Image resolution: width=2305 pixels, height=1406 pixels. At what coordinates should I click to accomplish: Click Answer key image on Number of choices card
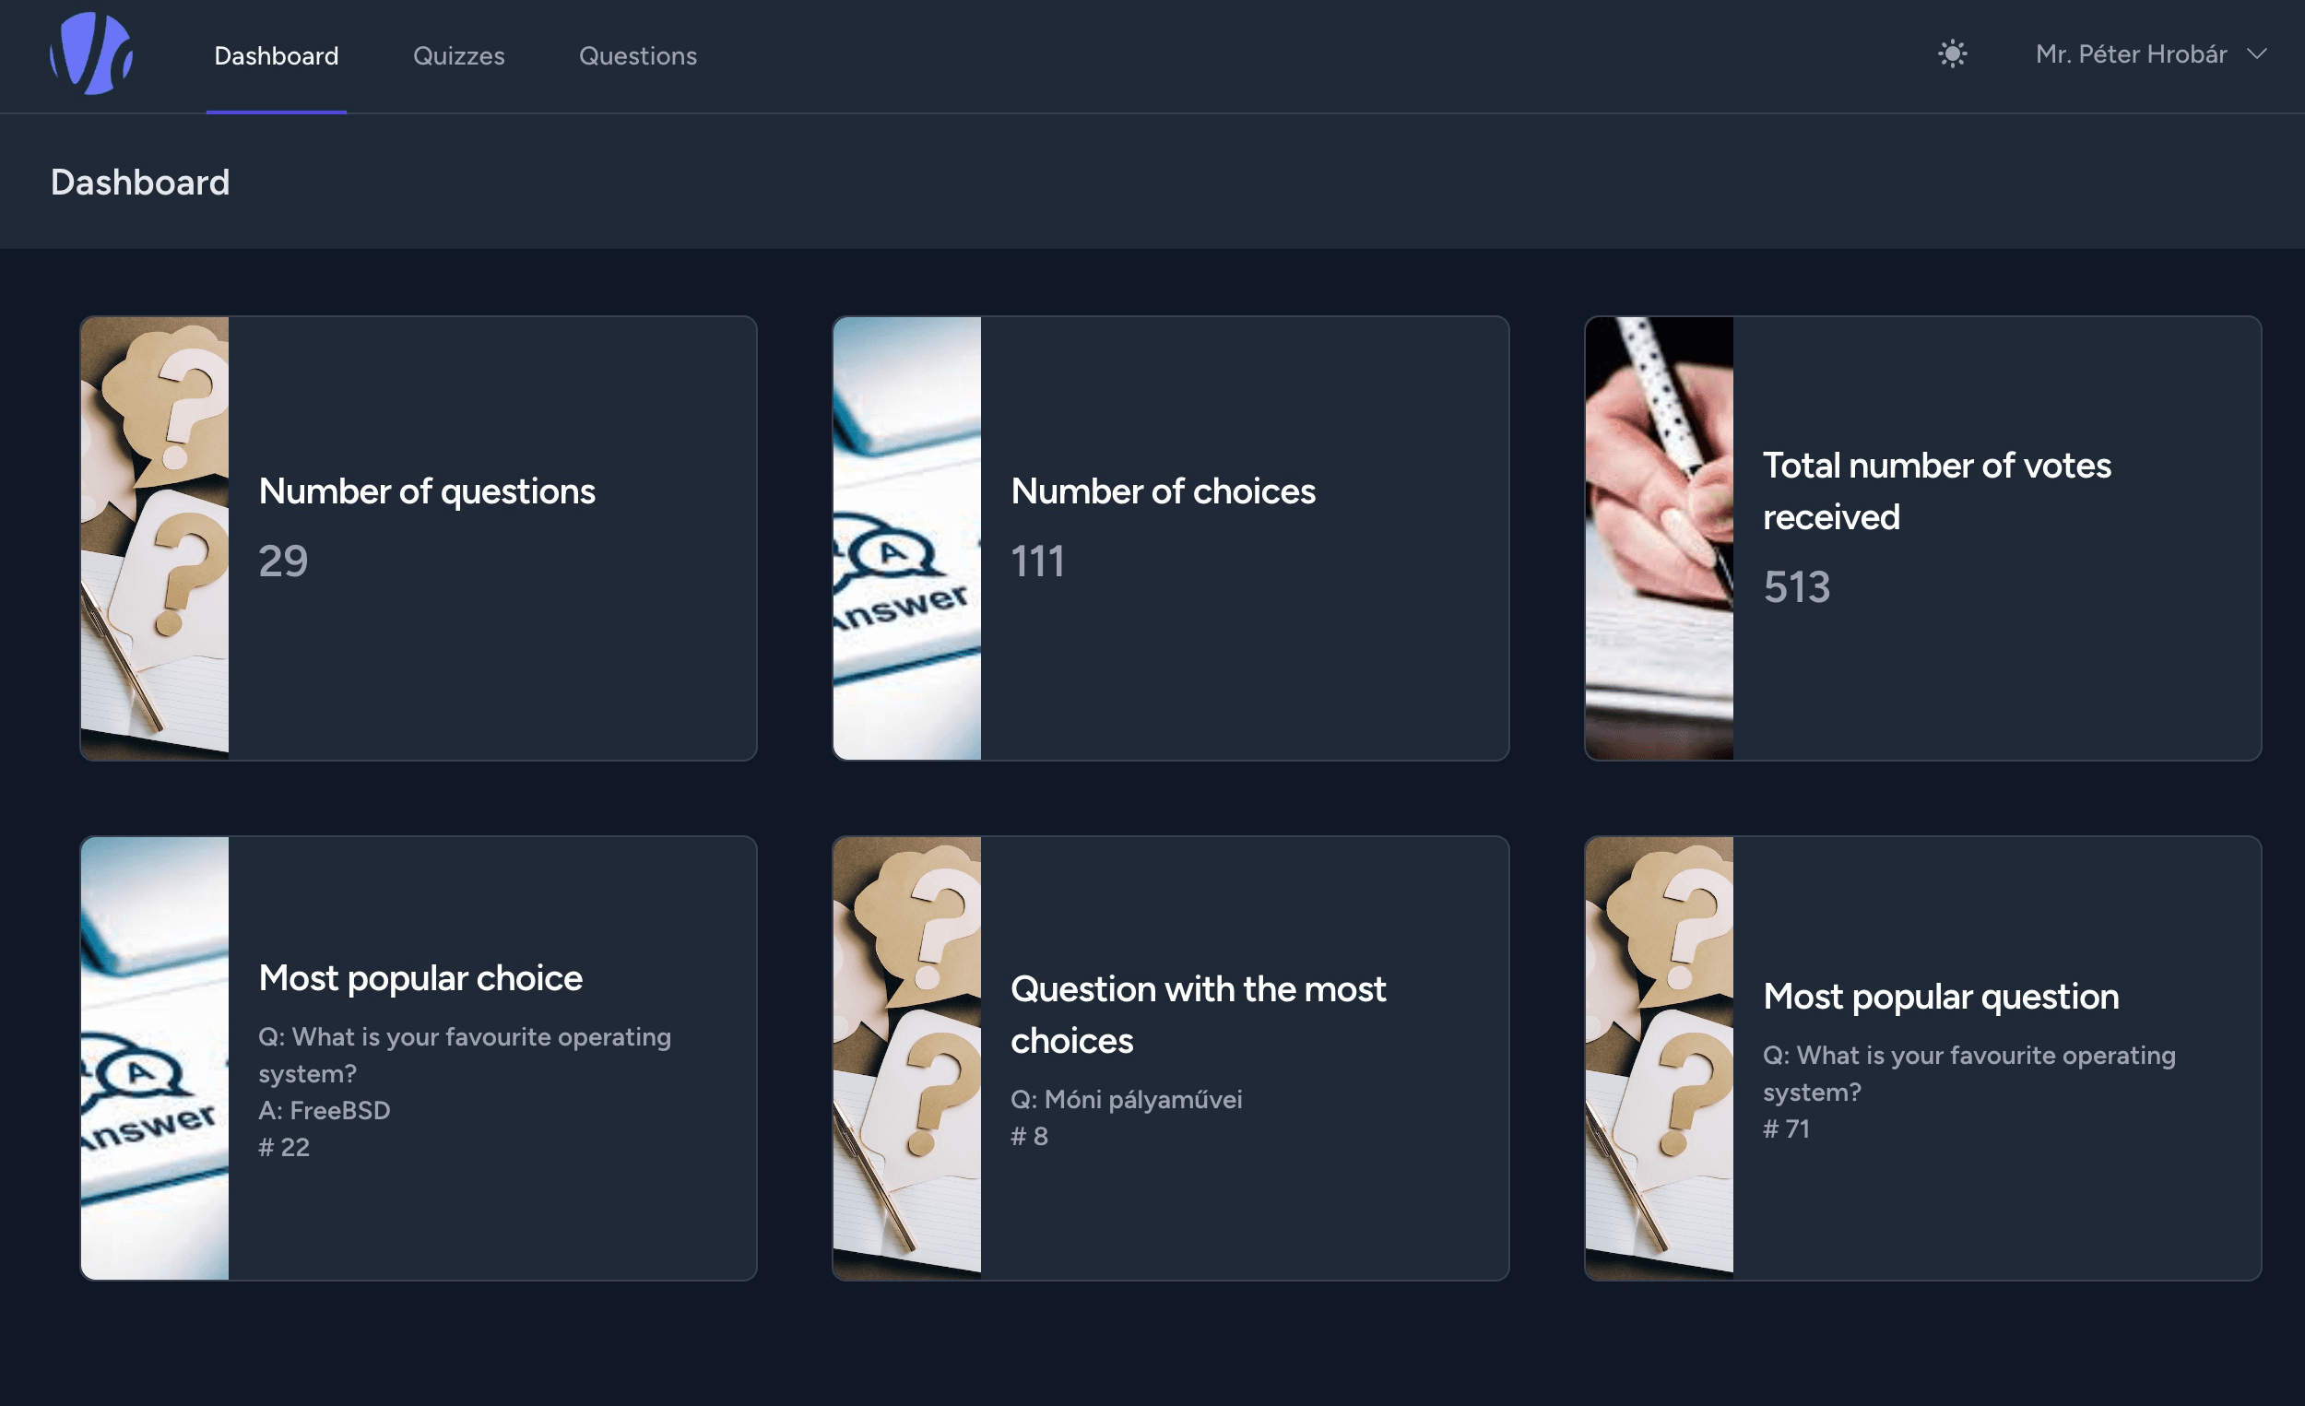tap(906, 538)
